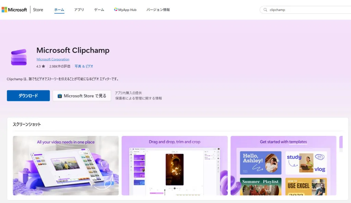Image resolution: width=351 pixels, height=203 pixels.
Task: Click the purple Clipchamp app icon
Action: click(x=19, y=56)
